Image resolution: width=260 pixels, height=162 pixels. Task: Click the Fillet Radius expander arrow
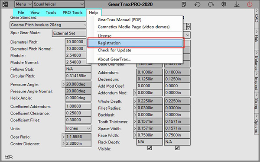tap(135, 108)
